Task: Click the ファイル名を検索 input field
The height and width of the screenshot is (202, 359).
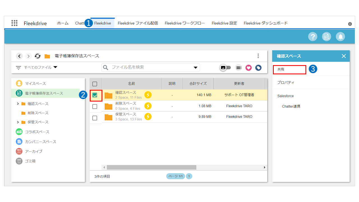Action: (151, 67)
